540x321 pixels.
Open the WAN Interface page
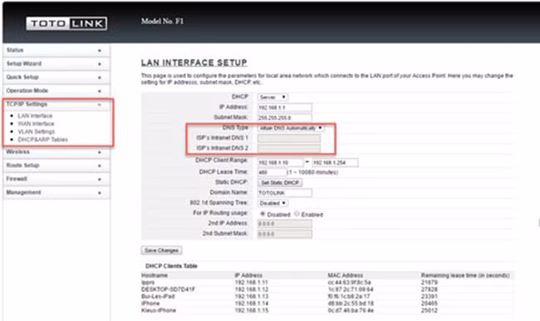37,123
